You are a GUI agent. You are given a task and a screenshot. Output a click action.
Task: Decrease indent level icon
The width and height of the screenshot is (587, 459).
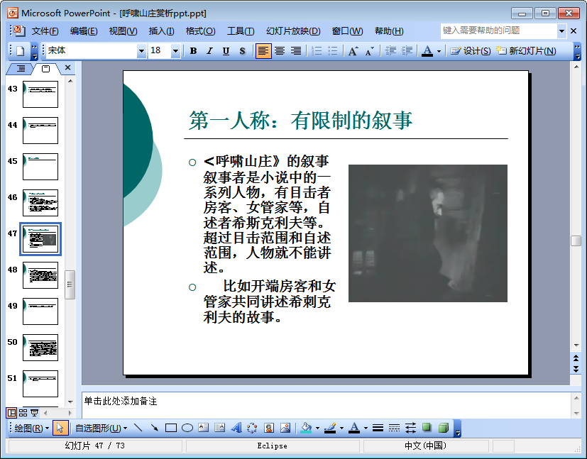click(390, 51)
